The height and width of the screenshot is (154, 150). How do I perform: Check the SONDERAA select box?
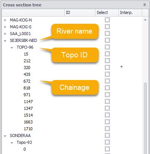tap(107, 136)
